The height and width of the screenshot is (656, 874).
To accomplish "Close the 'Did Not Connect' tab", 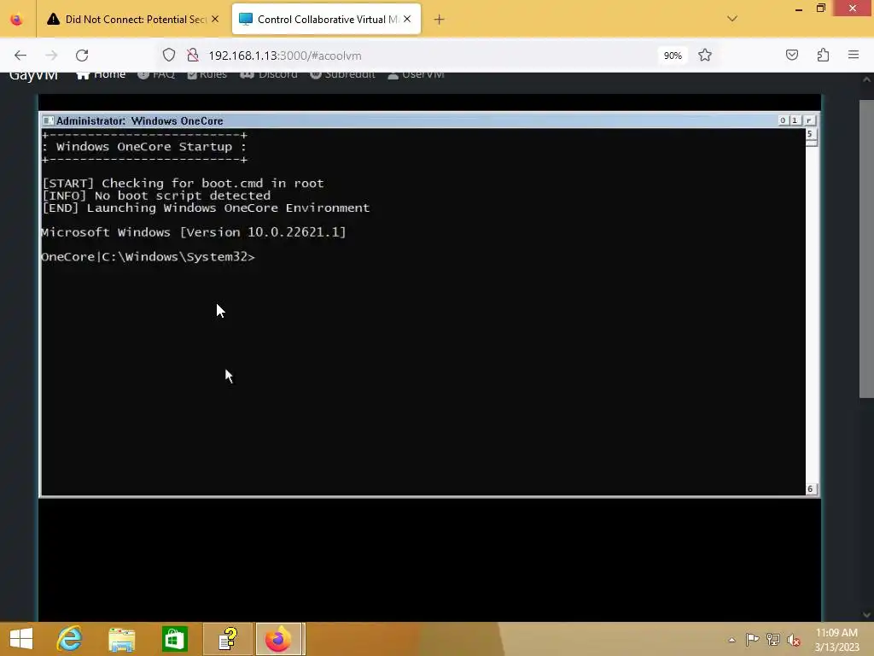I will [215, 19].
